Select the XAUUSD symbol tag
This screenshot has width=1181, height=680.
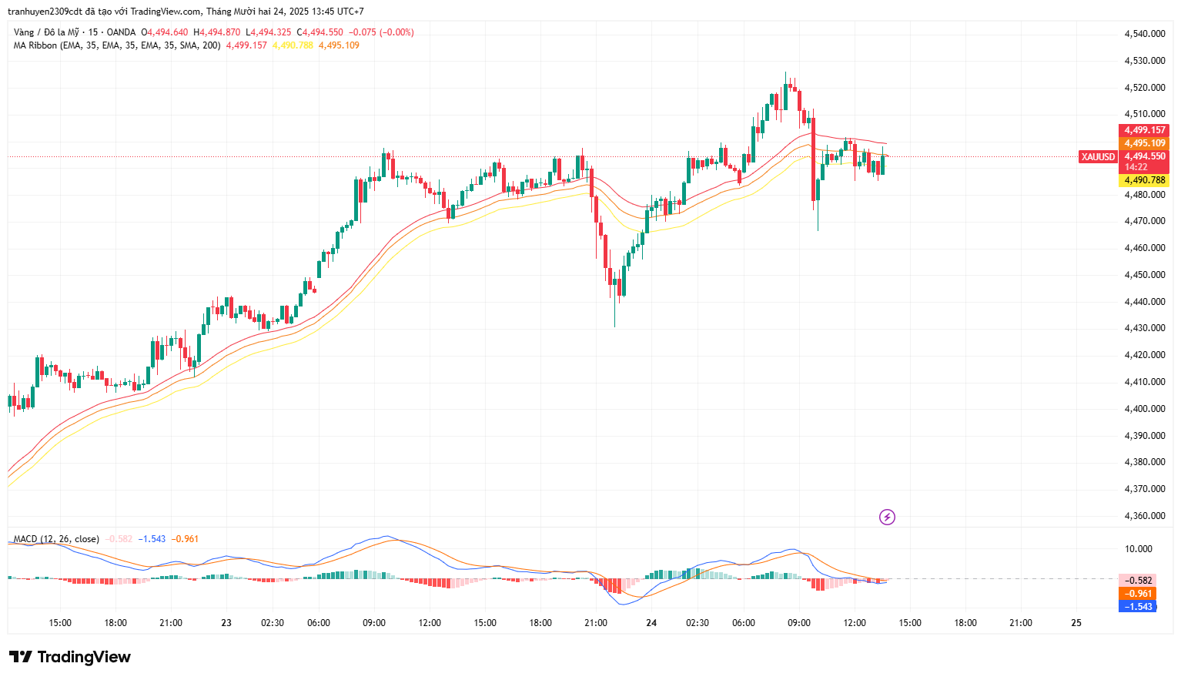[1097, 157]
